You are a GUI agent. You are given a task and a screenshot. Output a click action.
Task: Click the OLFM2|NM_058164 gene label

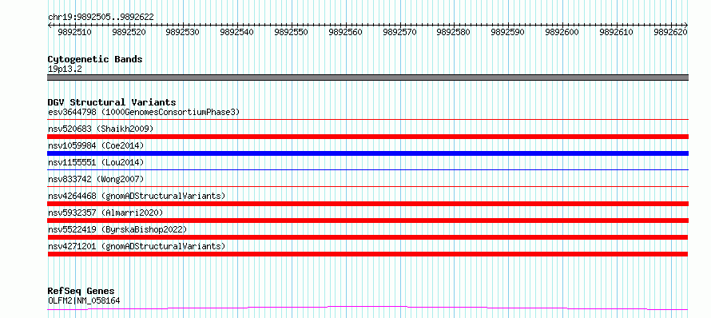coord(84,300)
